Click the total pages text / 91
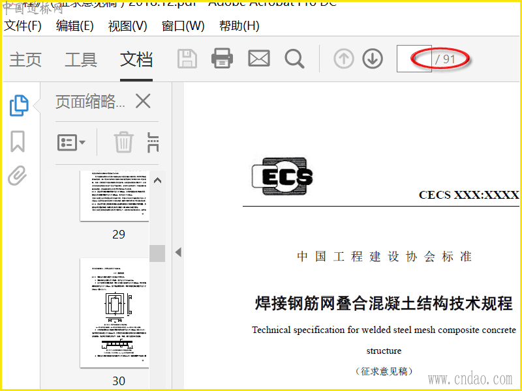The width and height of the screenshot is (522, 391). [x=445, y=59]
